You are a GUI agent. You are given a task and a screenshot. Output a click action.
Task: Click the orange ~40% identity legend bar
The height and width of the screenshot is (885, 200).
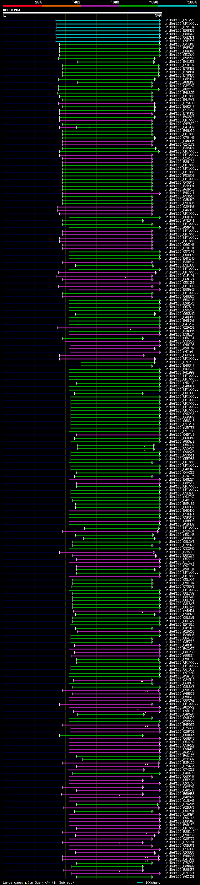pos(61,6)
